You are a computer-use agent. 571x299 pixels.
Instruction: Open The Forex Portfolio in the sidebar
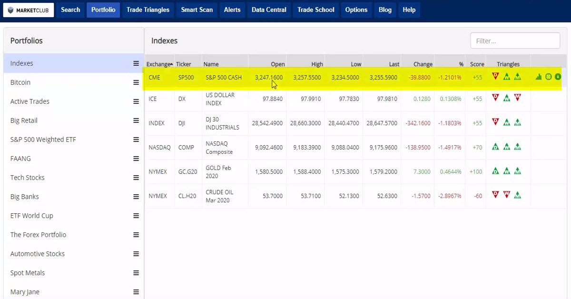click(38, 235)
